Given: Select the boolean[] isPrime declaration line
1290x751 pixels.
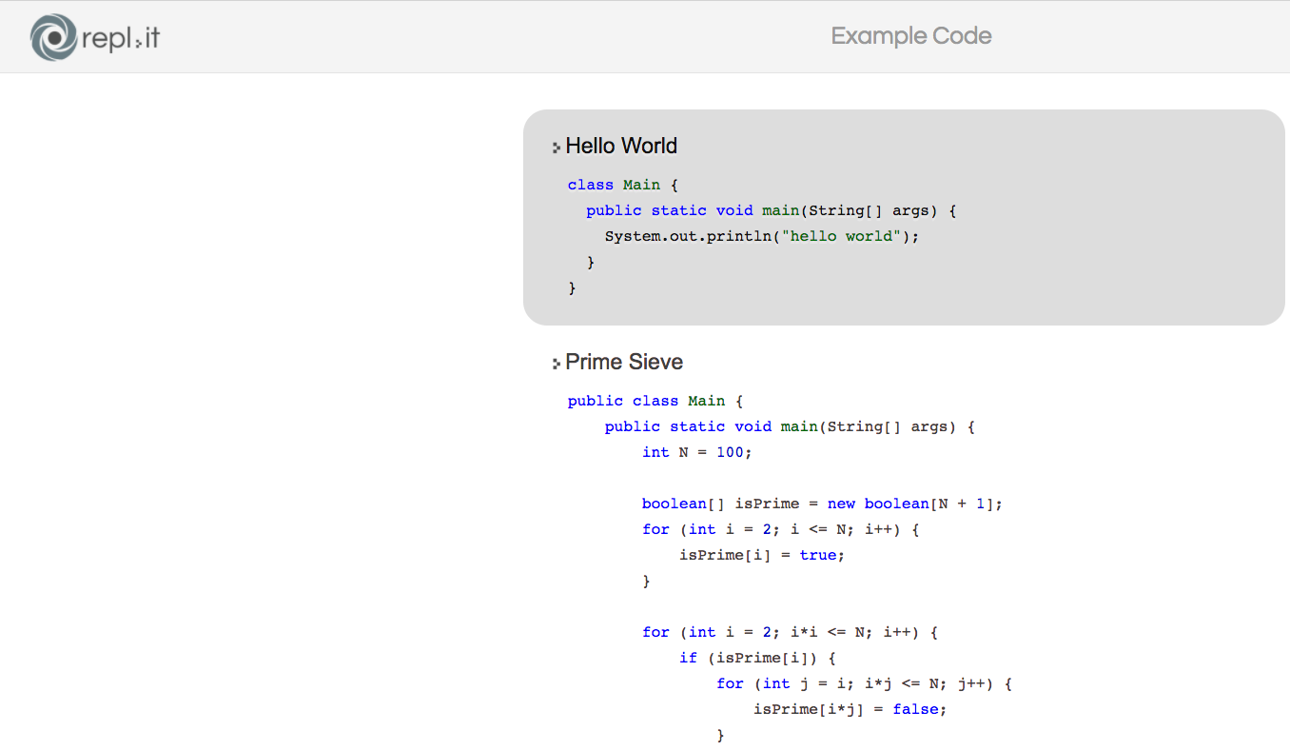Looking at the screenshot, I should pos(821,504).
